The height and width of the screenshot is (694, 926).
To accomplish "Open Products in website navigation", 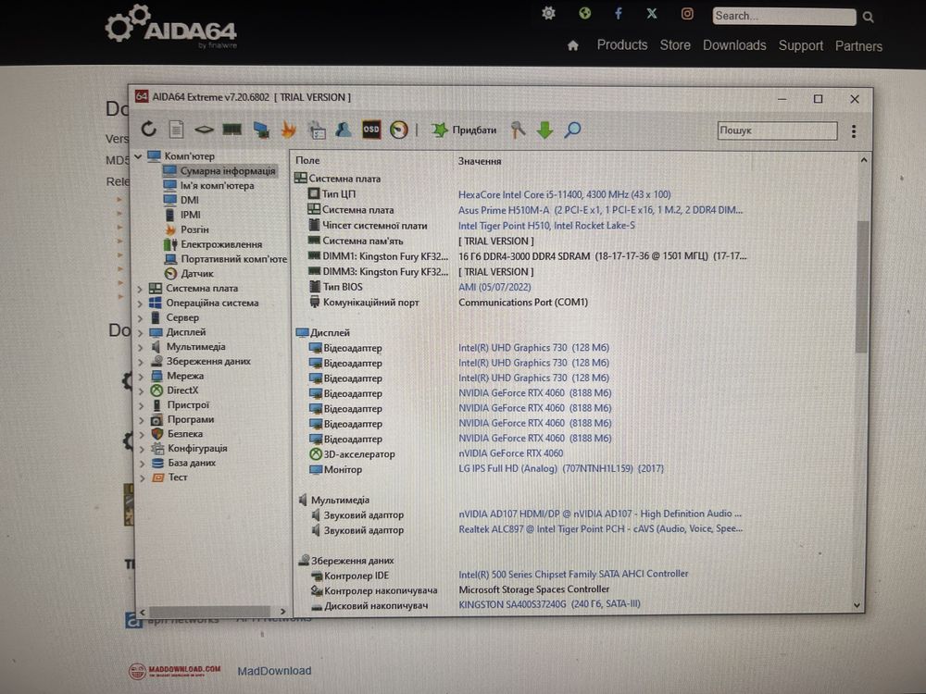I will click(622, 44).
